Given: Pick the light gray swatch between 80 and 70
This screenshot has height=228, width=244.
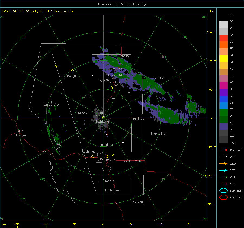Looking at the screenshot, I should (223, 25).
